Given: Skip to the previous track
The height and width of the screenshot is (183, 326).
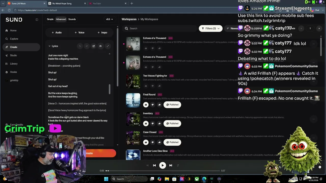Looking at the screenshot, I should point(154,165).
